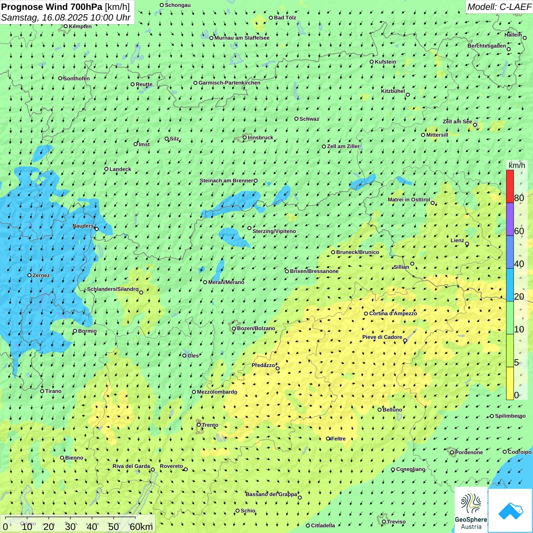This screenshot has height=533, width=533.
Task: Click the GeoSphere Austria logo
Action: click(x=471, y=510)
